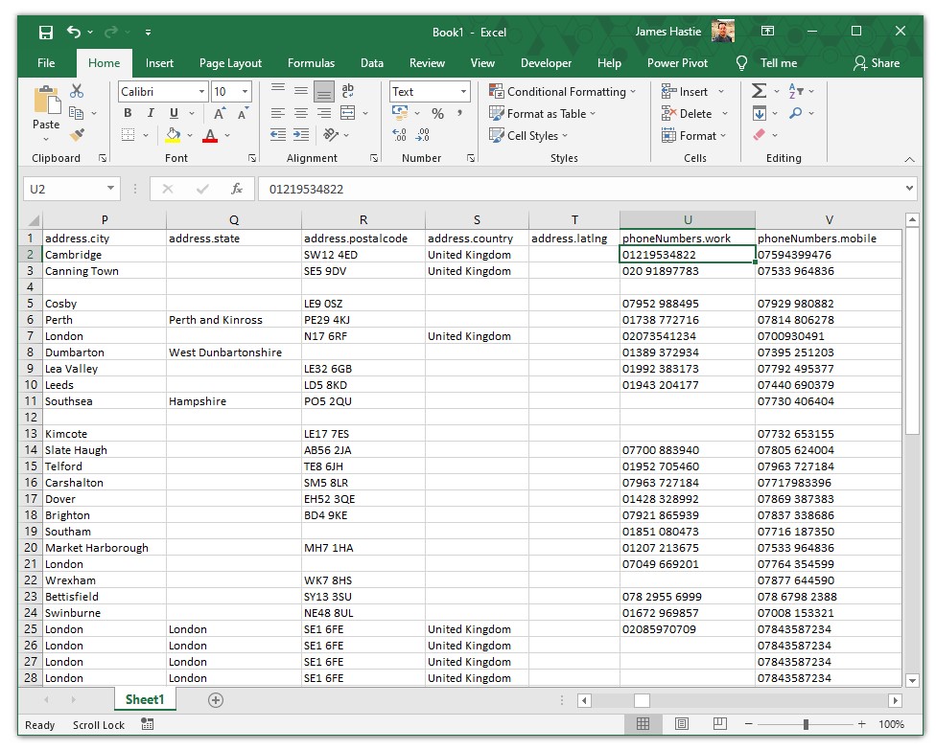Switch to the Formulas ribbon tab
This screenshot has height=750, width=936.
pyautogui.click(x=311, y=63)
